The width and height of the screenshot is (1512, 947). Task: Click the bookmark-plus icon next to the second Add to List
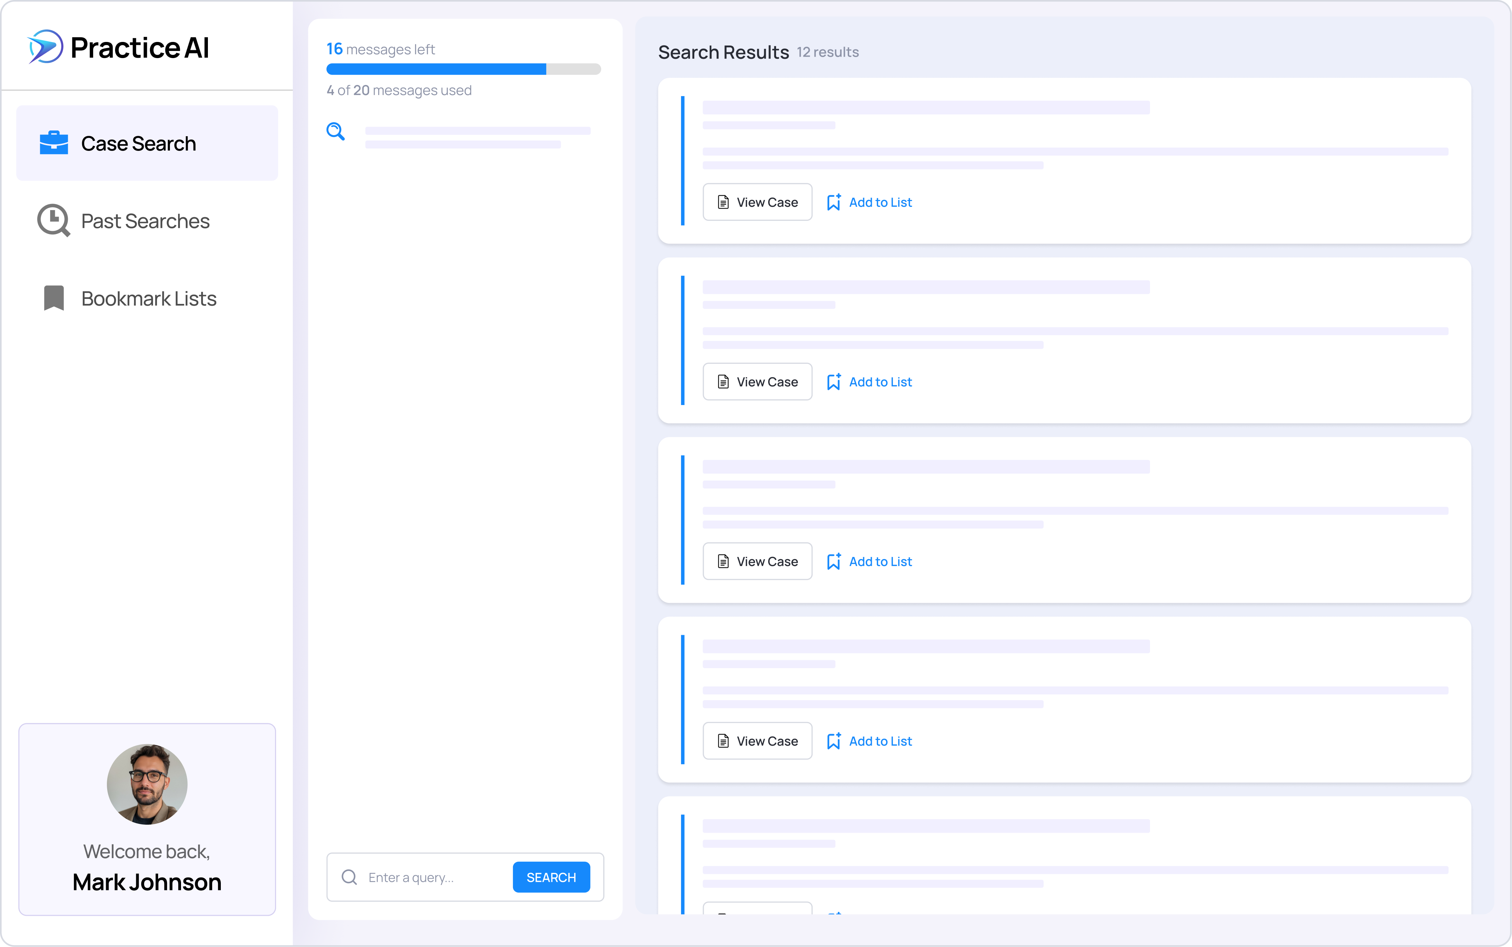pos(834,381)
